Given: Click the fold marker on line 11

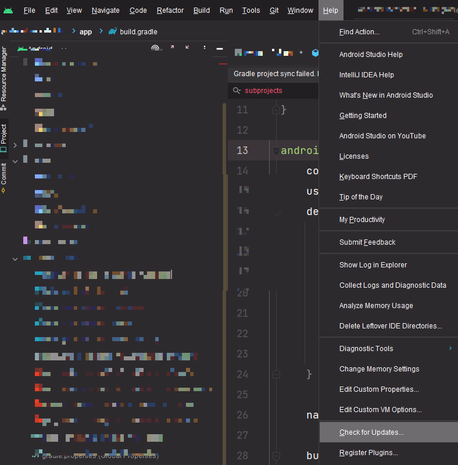Looking at the screenshot, I should pyautogui.click(x=276, y=110).
